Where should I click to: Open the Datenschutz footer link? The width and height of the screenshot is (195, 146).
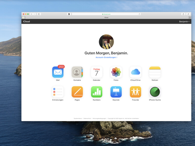(87, 118)
